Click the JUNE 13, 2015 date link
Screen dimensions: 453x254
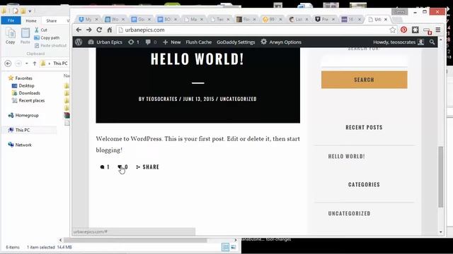pos(198,99)
